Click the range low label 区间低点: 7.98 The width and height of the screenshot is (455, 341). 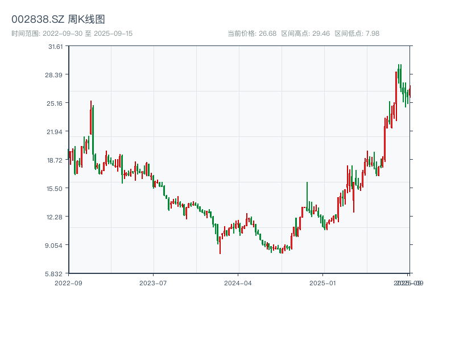[357, 34]
